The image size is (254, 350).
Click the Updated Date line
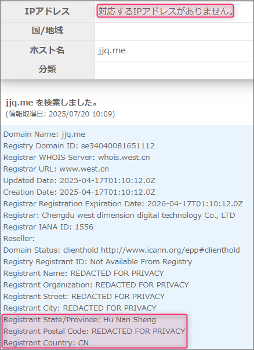click(79, 181)
